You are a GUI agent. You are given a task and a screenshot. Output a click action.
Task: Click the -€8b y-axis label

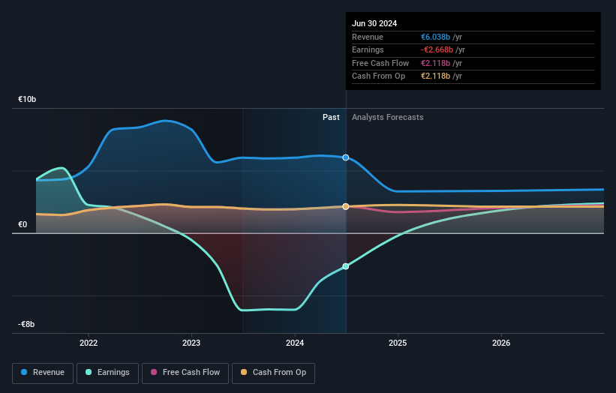pyautogui.click(x=26, y=324)
